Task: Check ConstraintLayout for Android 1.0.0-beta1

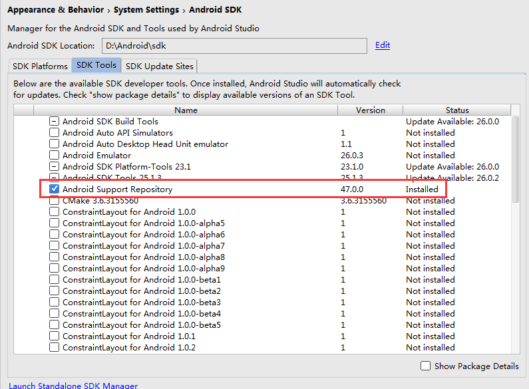Action: [x=54, y=280]
